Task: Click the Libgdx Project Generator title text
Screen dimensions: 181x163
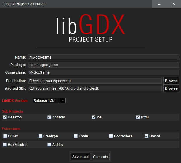Action: click(x=24, y=4)
